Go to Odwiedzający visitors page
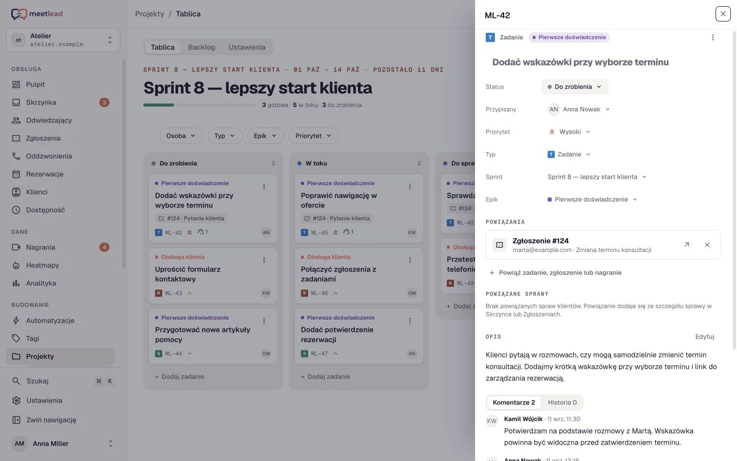Image resolution: width=737 pixels, height=461 pixels. 60,120
